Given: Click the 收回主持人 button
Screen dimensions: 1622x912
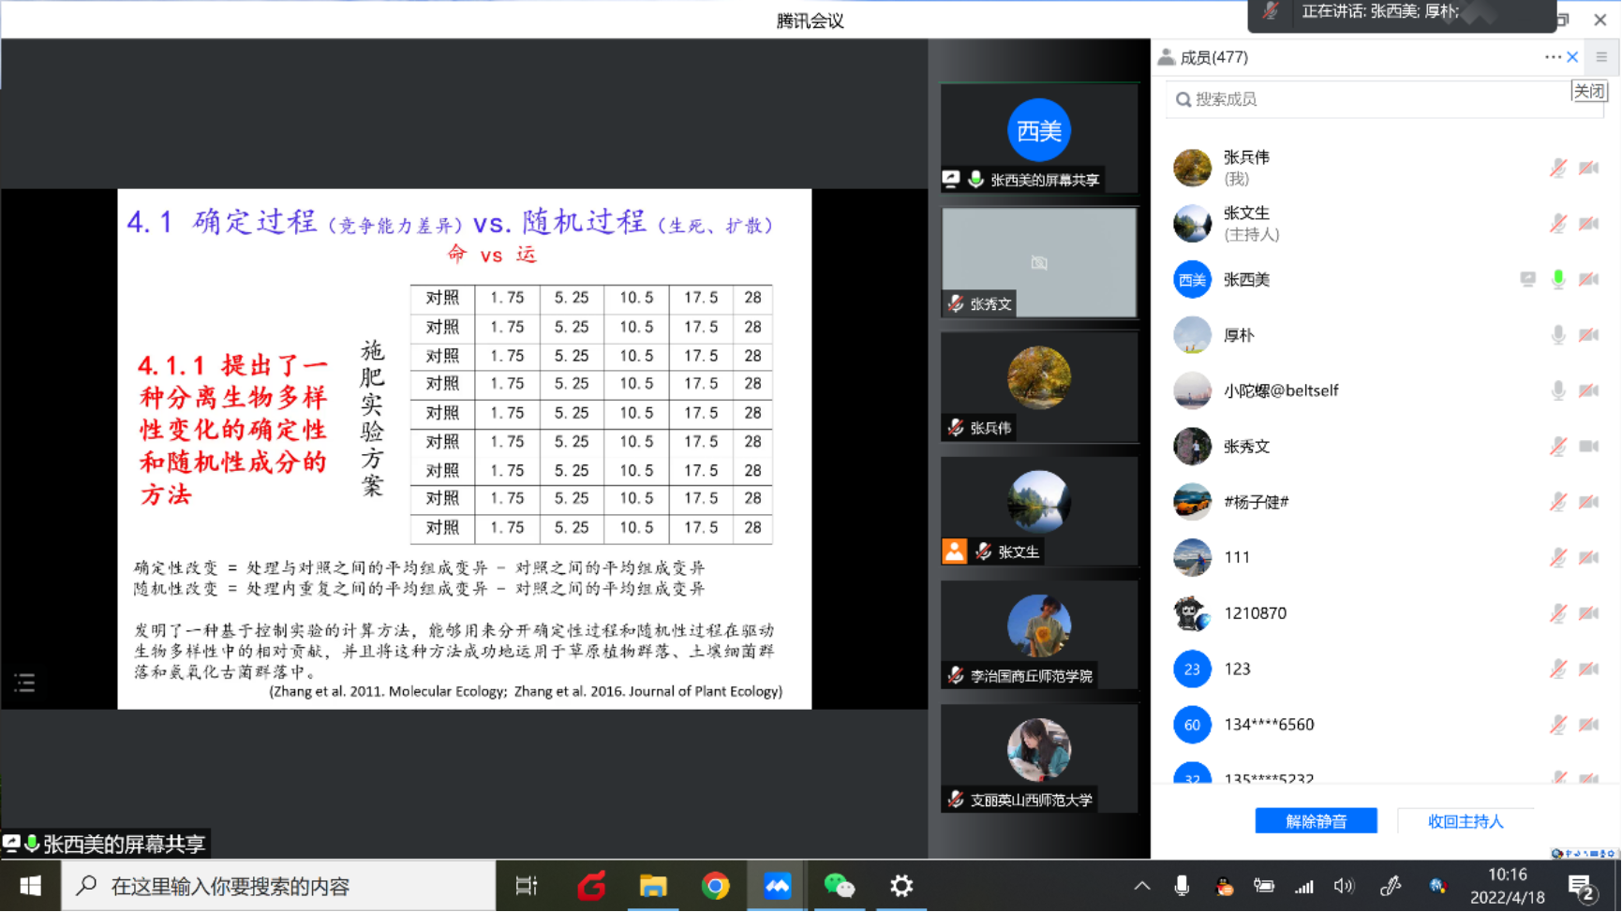Looking at the screenshot, I should pos(1465,821).
